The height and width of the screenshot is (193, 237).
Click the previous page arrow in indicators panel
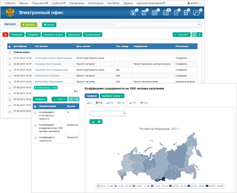coord(71,99)
